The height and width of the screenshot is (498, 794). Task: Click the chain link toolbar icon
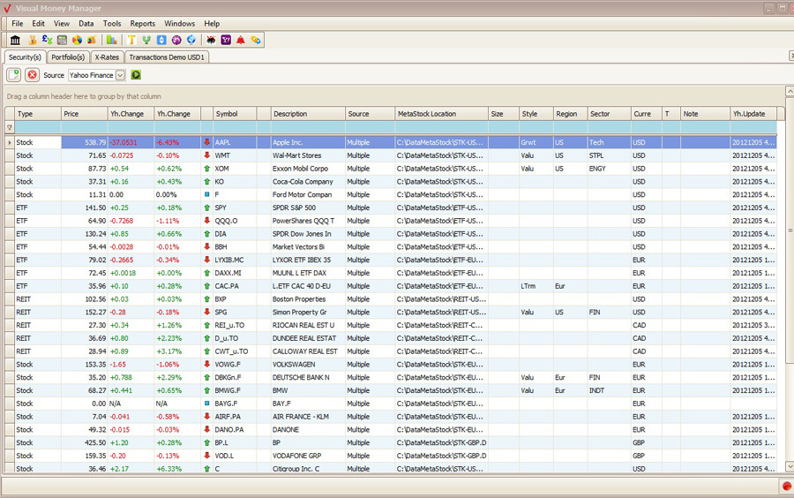pos(256,40)
